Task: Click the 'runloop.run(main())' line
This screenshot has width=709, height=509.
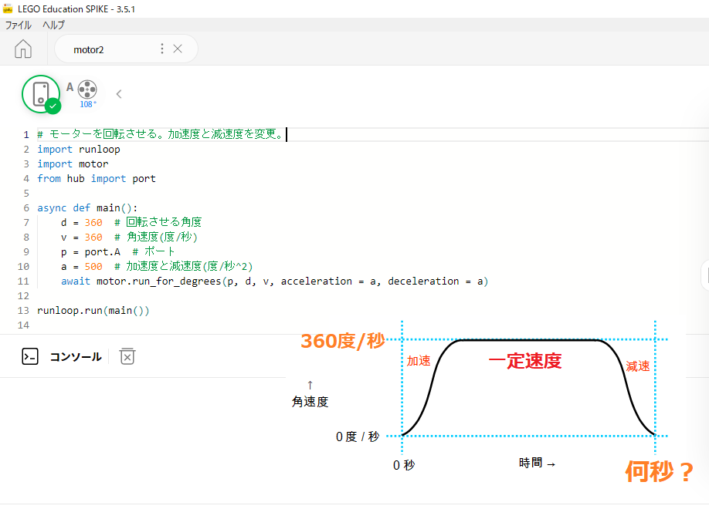Action: pos(93,311)
